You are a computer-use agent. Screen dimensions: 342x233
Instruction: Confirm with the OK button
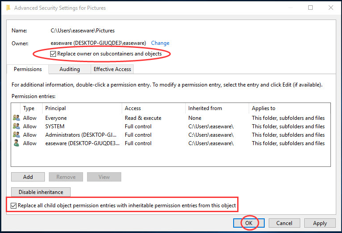(249, 223)
